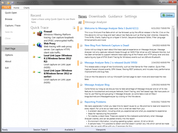This screenshot has height=133, width=178.
Task: Open New Blog Post: Network Capture is Dead
Action: (x=107, y=45)
